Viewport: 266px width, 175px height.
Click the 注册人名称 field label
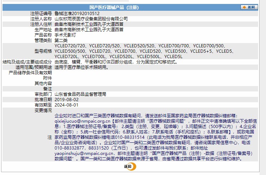[x=41, y=19]
